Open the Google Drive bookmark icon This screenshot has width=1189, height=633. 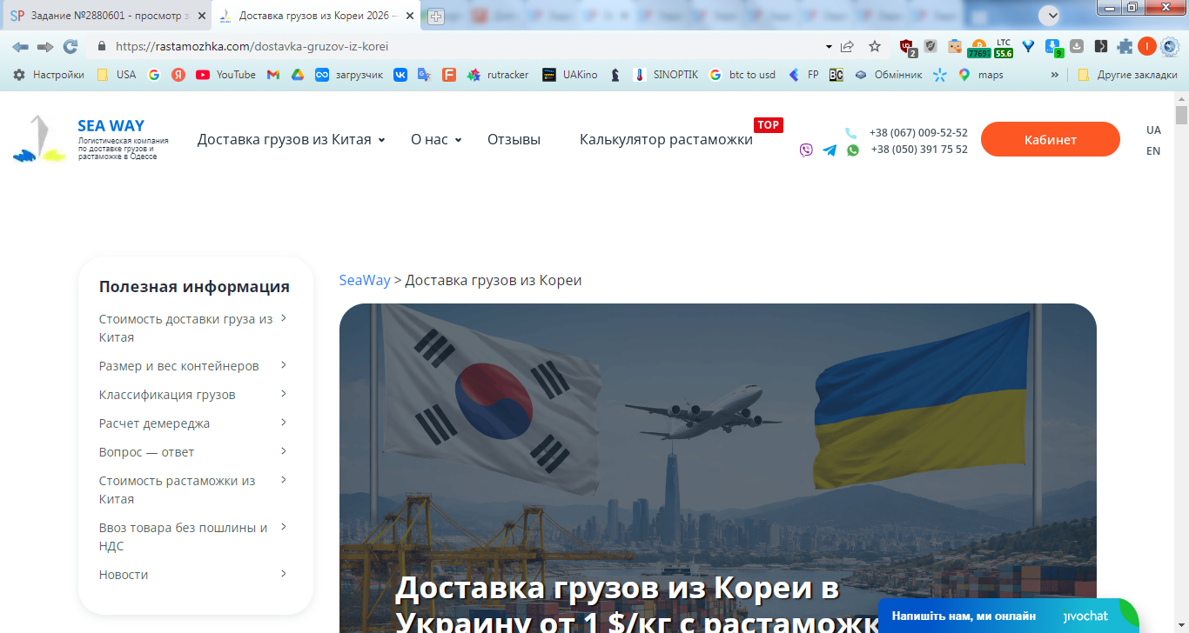tap(297, 75)
